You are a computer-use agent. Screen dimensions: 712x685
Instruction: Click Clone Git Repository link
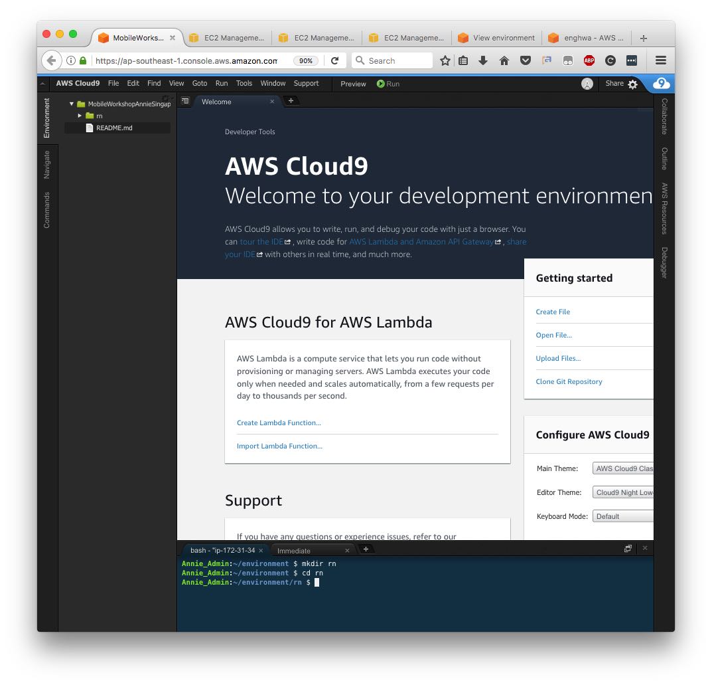(569, 381)
